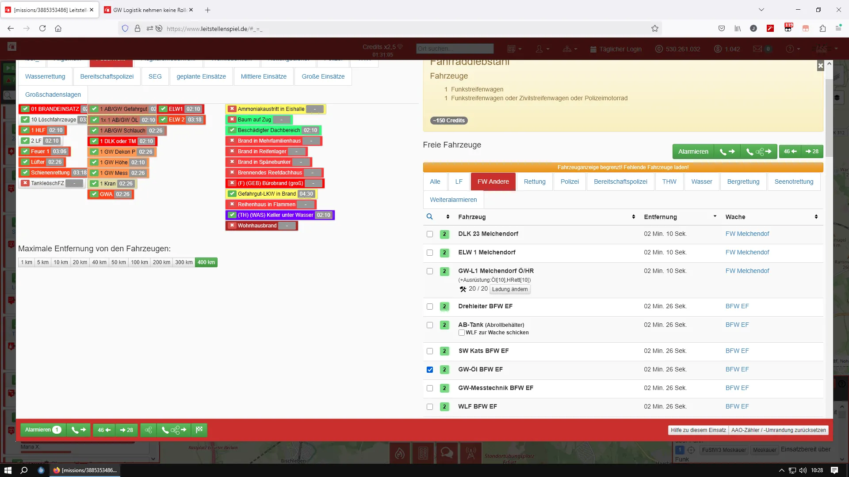Sort by Wache column arrows
The width and height of the screenshot is (849, 477).
(816, 217)
